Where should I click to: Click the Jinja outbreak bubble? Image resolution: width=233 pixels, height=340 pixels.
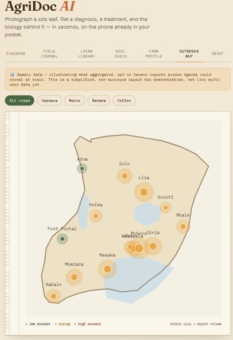click(153, 246)
